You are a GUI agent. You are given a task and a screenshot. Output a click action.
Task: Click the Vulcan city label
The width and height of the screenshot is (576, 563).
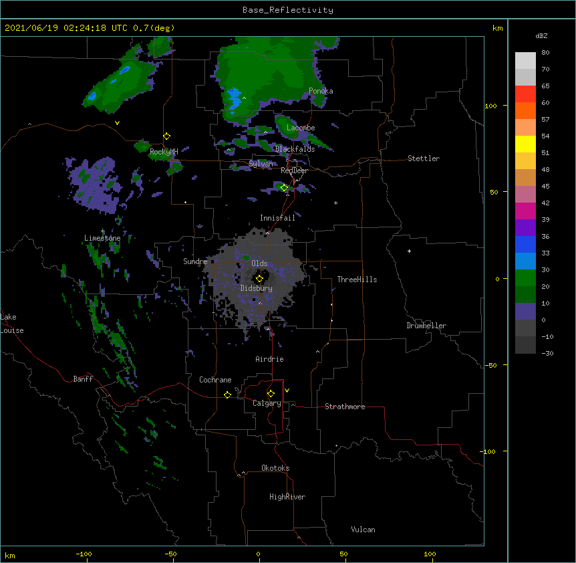[x=363, y=530]
